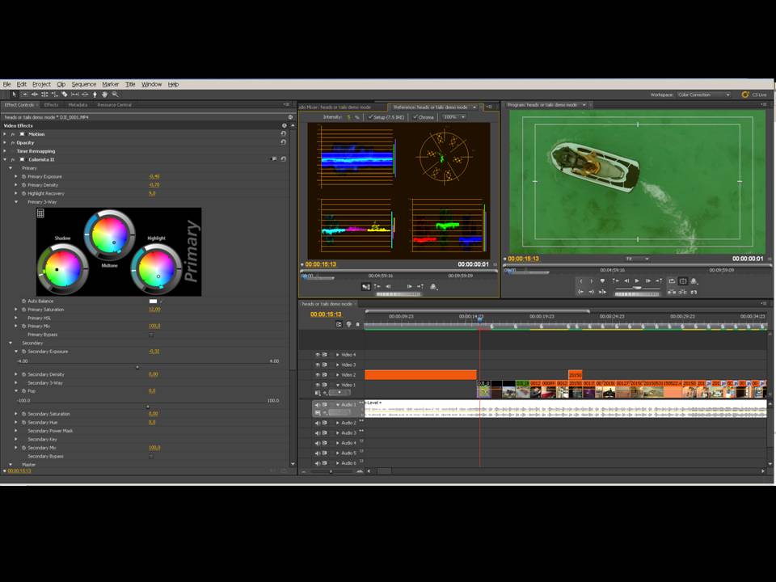Toggle the Chroma checkbox in Reference monitor
This screenshot has height=582, width=776.
[x=416, y=117]
